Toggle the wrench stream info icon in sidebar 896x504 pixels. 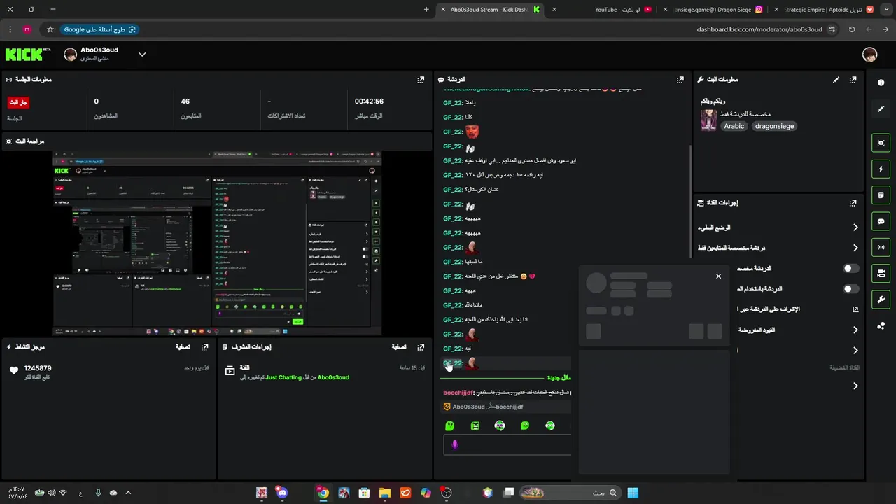click(x=881, y=300)
